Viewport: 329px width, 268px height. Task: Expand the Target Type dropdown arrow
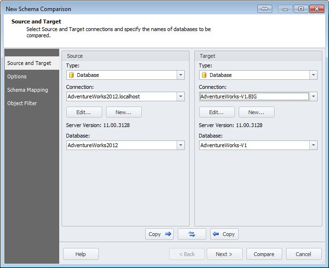(x=313, y=75)
